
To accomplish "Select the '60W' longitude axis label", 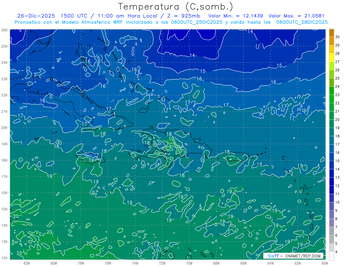I will tap(325, 263).
